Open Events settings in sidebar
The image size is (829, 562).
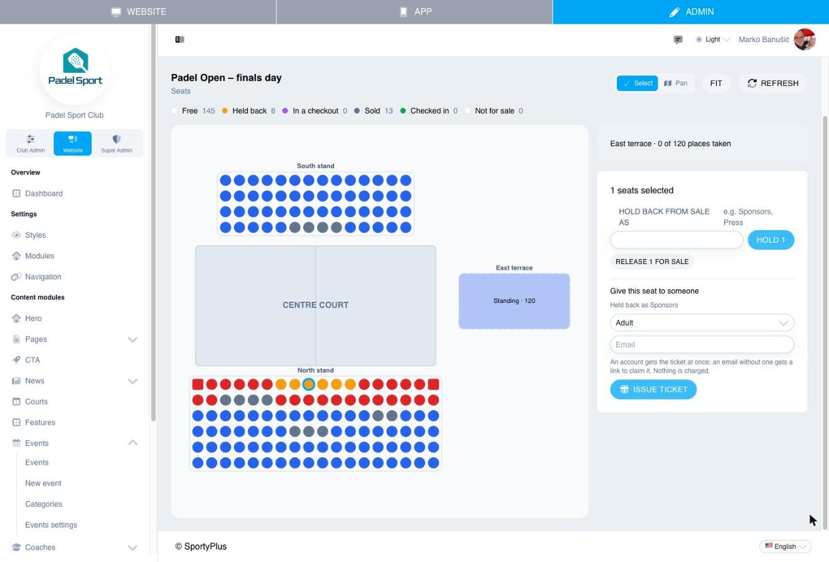[51, 525]
